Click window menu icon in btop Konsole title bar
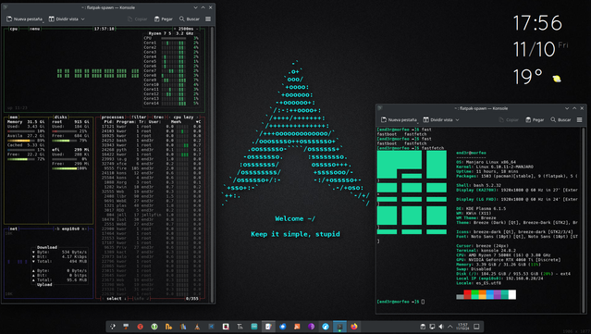This screenshot has width=591, height=334. point(6,7)
